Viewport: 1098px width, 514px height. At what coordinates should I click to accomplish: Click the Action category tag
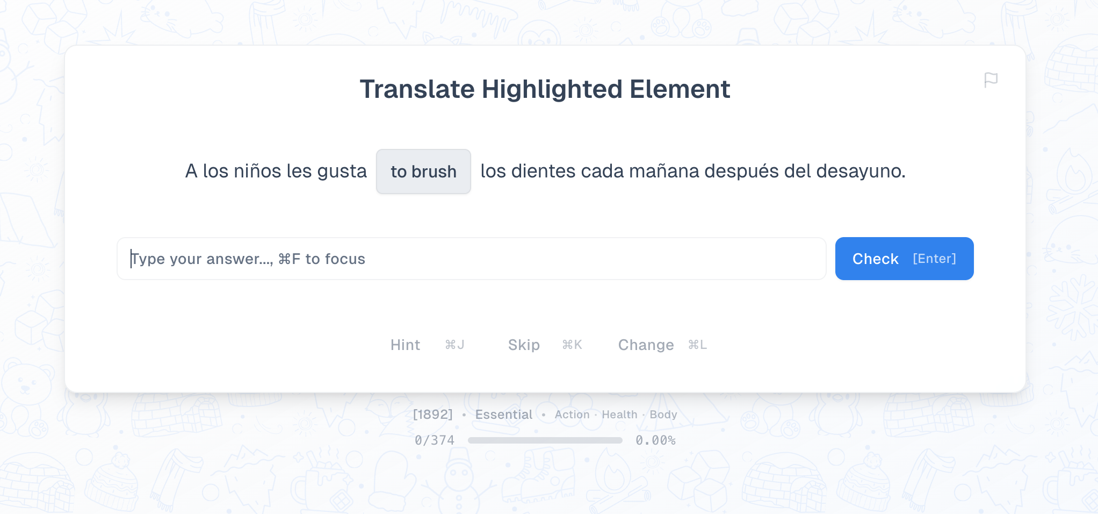572,414
